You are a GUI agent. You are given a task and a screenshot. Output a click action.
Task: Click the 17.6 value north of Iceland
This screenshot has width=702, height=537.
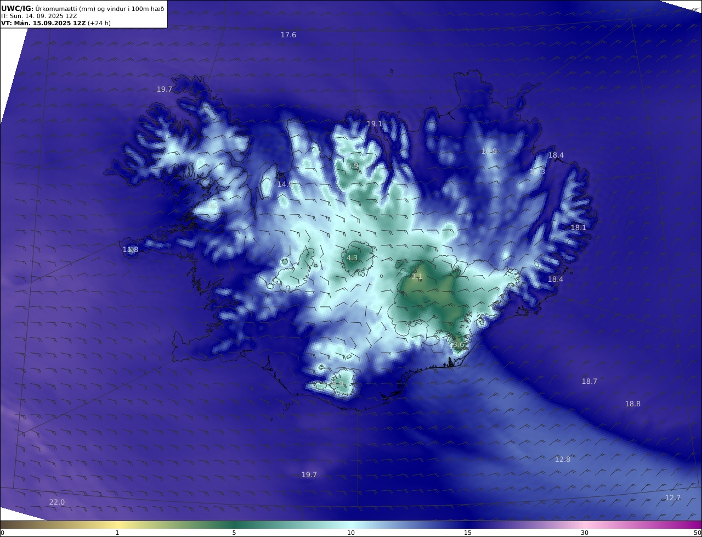pyautogui.click(x=288, y=35)
